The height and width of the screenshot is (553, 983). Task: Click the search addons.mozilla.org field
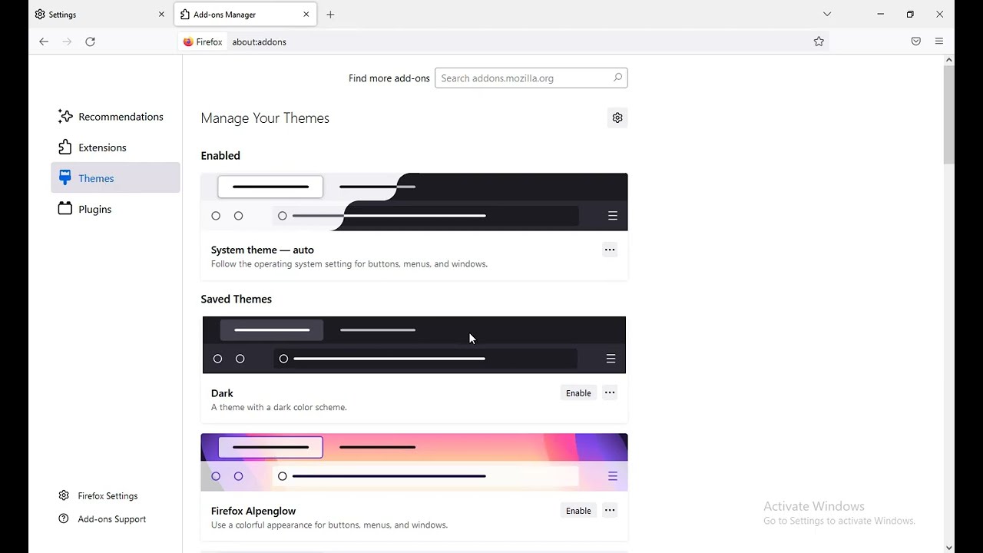click(531, 78)
